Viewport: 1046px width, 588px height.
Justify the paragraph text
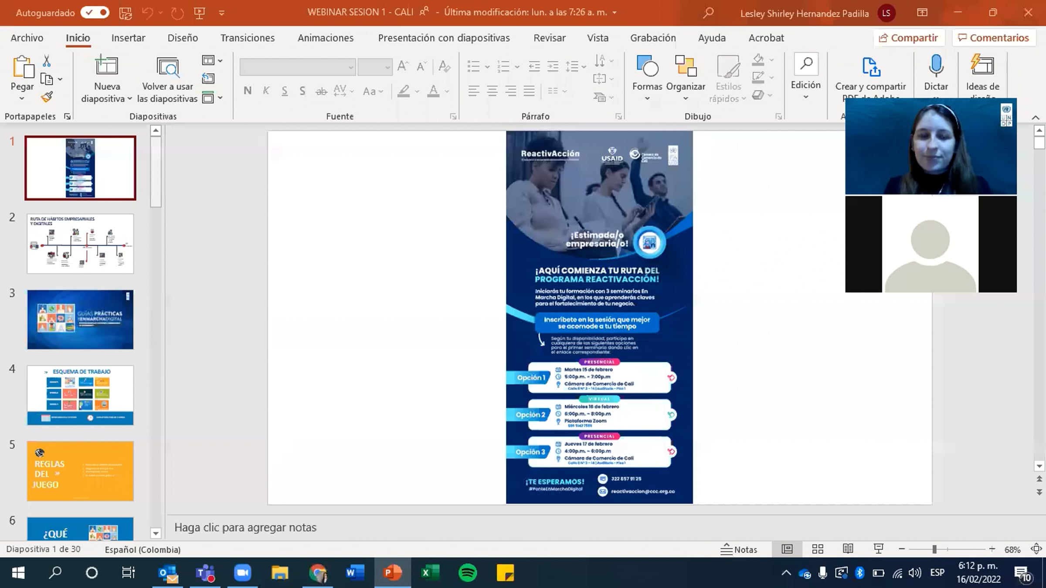tap(529, 91)
